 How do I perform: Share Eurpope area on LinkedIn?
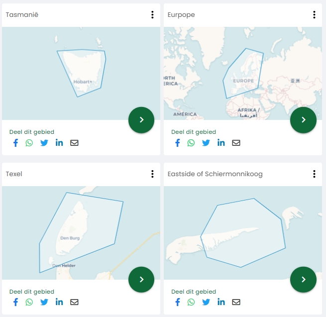221,143
